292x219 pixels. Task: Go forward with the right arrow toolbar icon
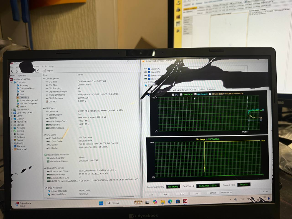(17, 71)
